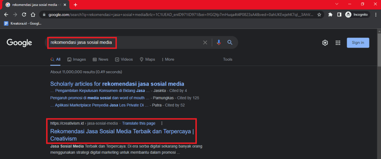
Task: Open the Kreatora.id bookmark
Action: pyautogui.click(x=23, y=23)
